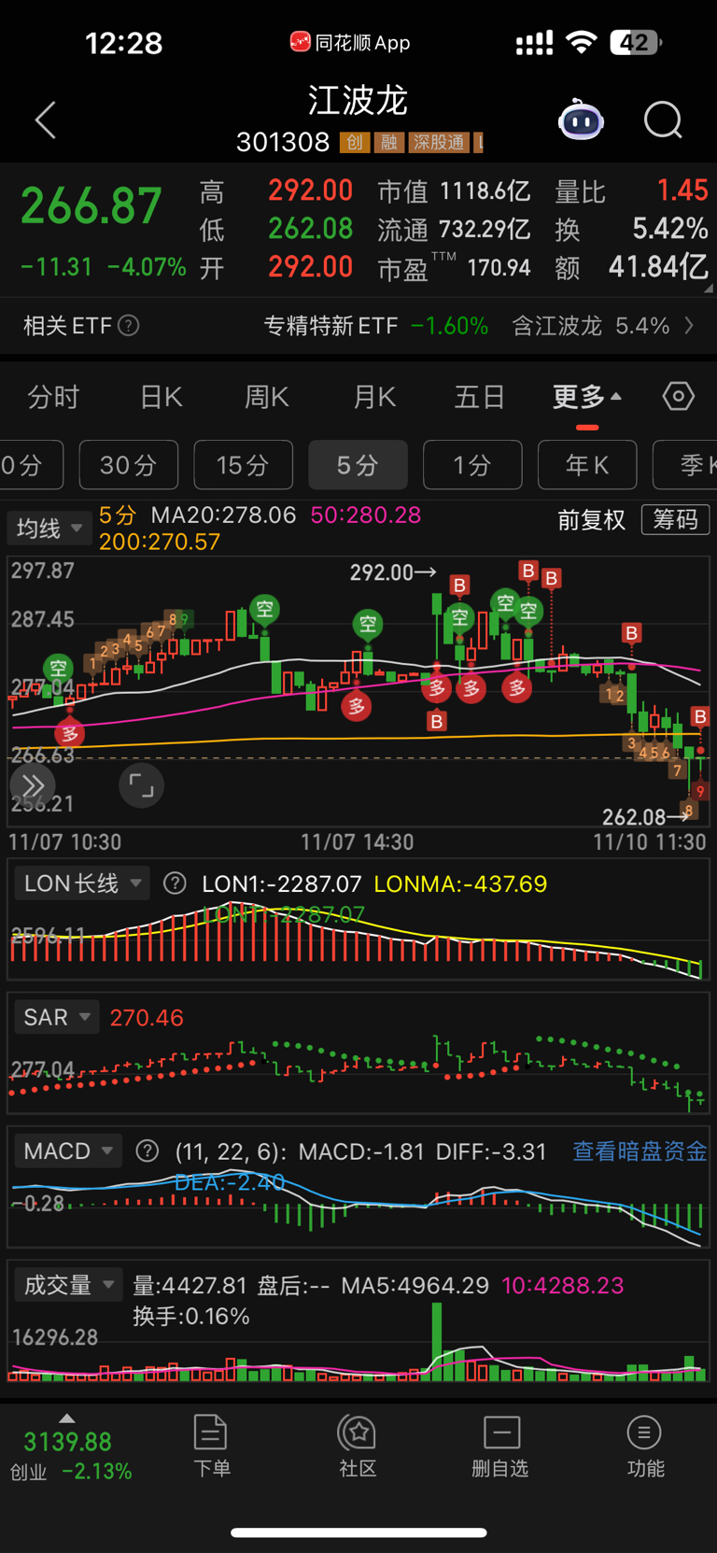Tap rightmost red B signal marker
The height and width of the screenshot is (1553, 717).
pos(700,716)
